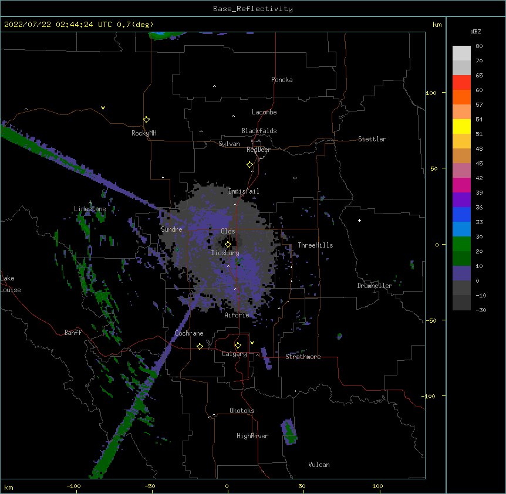Pick the light blue 30-33 dBZ swatch
Screen dimensions: 506x494
coord(461,229)
